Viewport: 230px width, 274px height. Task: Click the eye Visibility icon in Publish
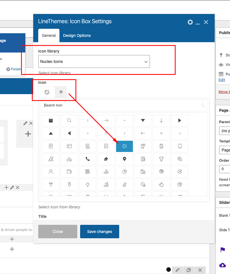(x=221, y=65)
